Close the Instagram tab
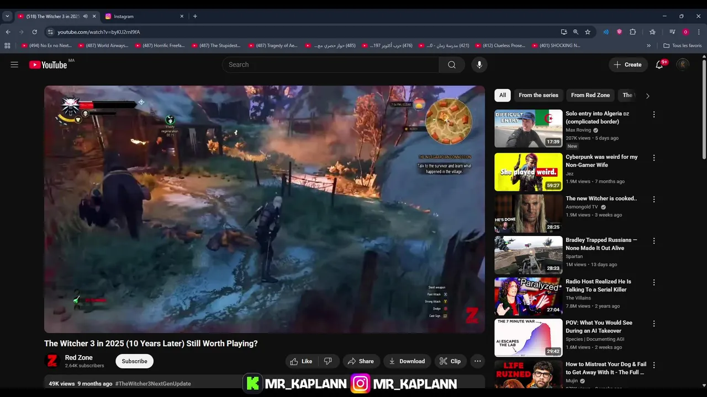Image resolution: width=707 pixels, height=397 pixels. coord(182,16)
